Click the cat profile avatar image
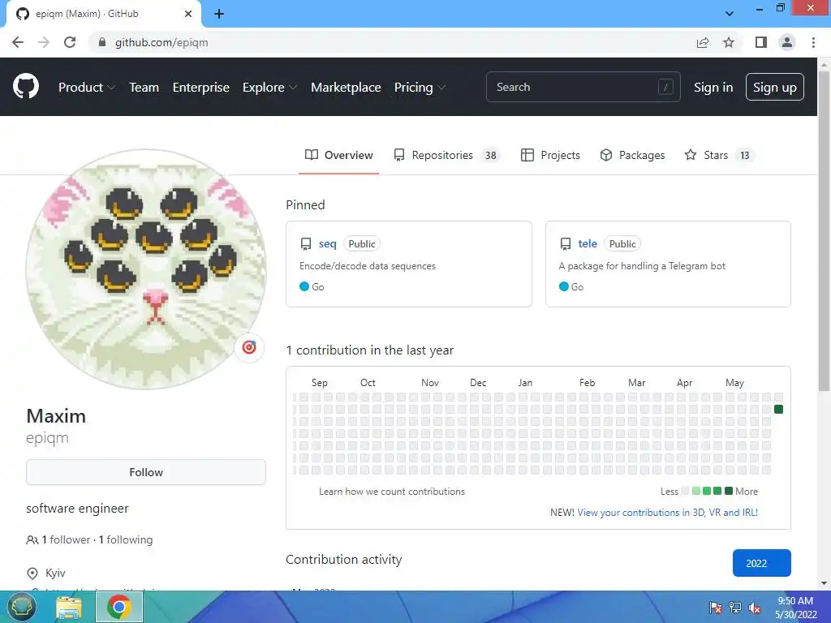Screen dimensions: 831x623 146,269
